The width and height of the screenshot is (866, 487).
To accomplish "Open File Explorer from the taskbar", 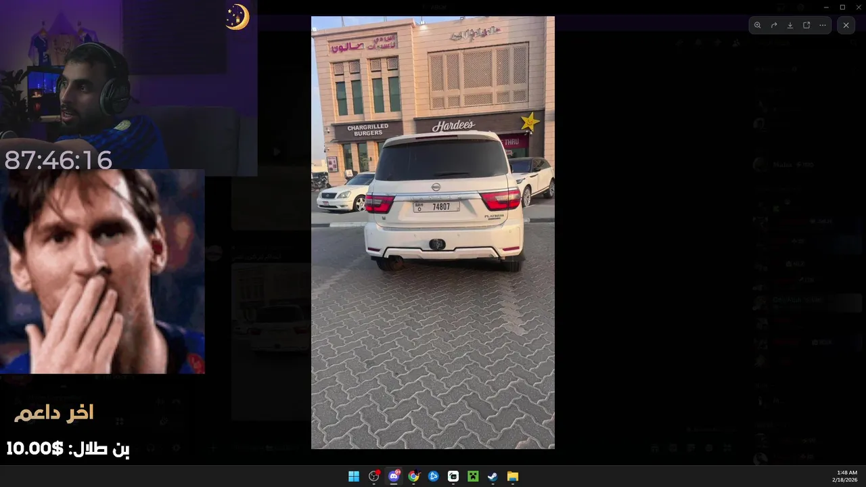I will (x=513, y=476).
